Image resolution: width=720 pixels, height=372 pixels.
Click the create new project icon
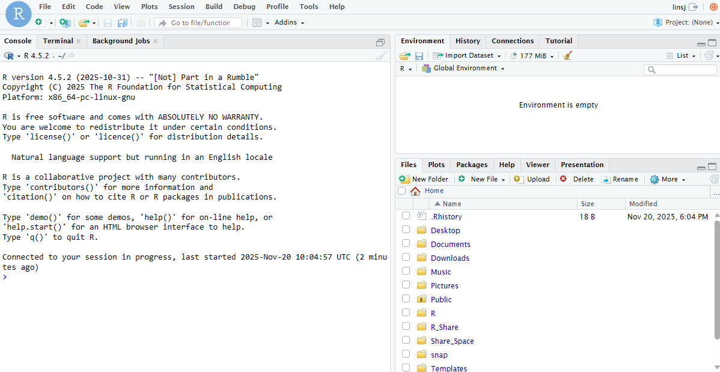click(65, 23)
